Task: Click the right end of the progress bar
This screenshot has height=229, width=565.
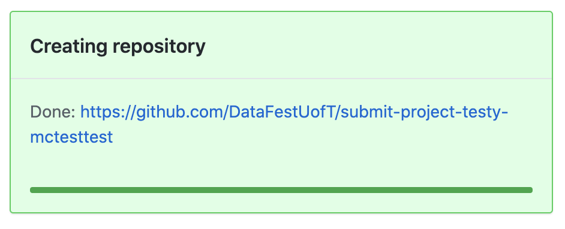Action: [x=530, y=190]
